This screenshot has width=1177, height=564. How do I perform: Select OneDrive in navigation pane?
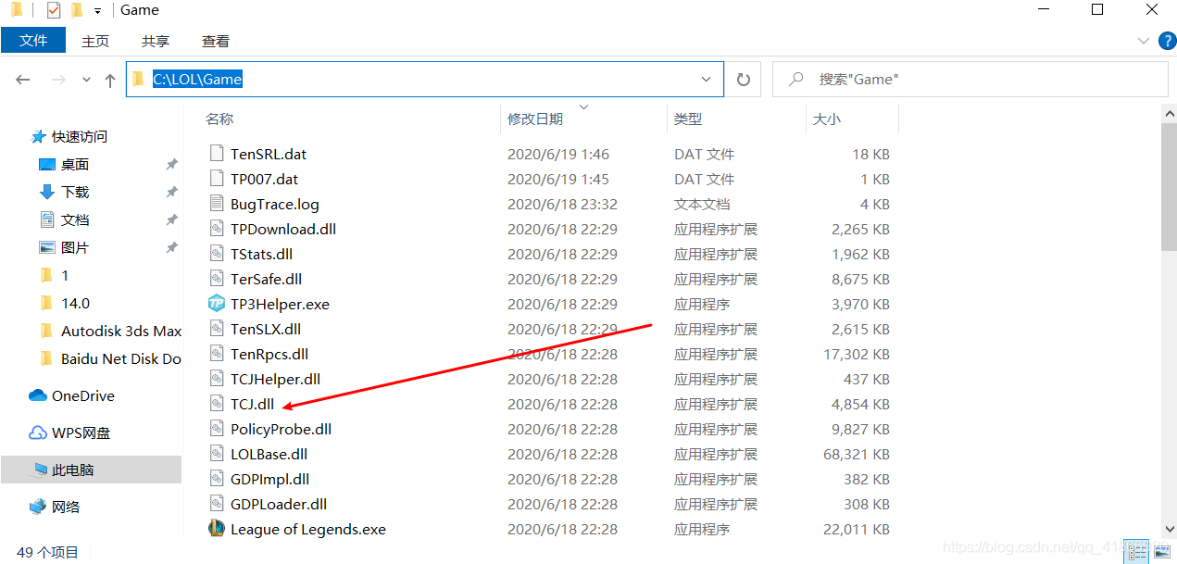click(x=83, y=395)
